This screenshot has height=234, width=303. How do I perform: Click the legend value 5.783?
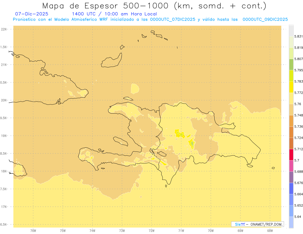coord(299,82)
